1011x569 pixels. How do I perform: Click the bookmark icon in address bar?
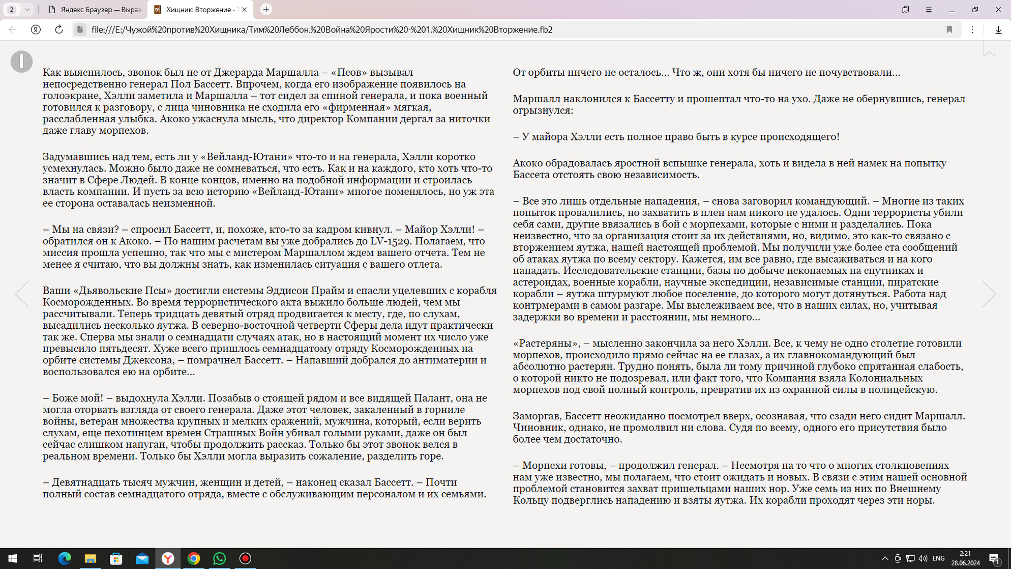(949, 30)
